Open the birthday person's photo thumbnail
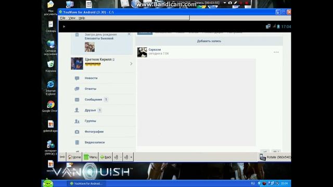Image resolution: width=333 pixels, height=187 pixels. point(89,47)
